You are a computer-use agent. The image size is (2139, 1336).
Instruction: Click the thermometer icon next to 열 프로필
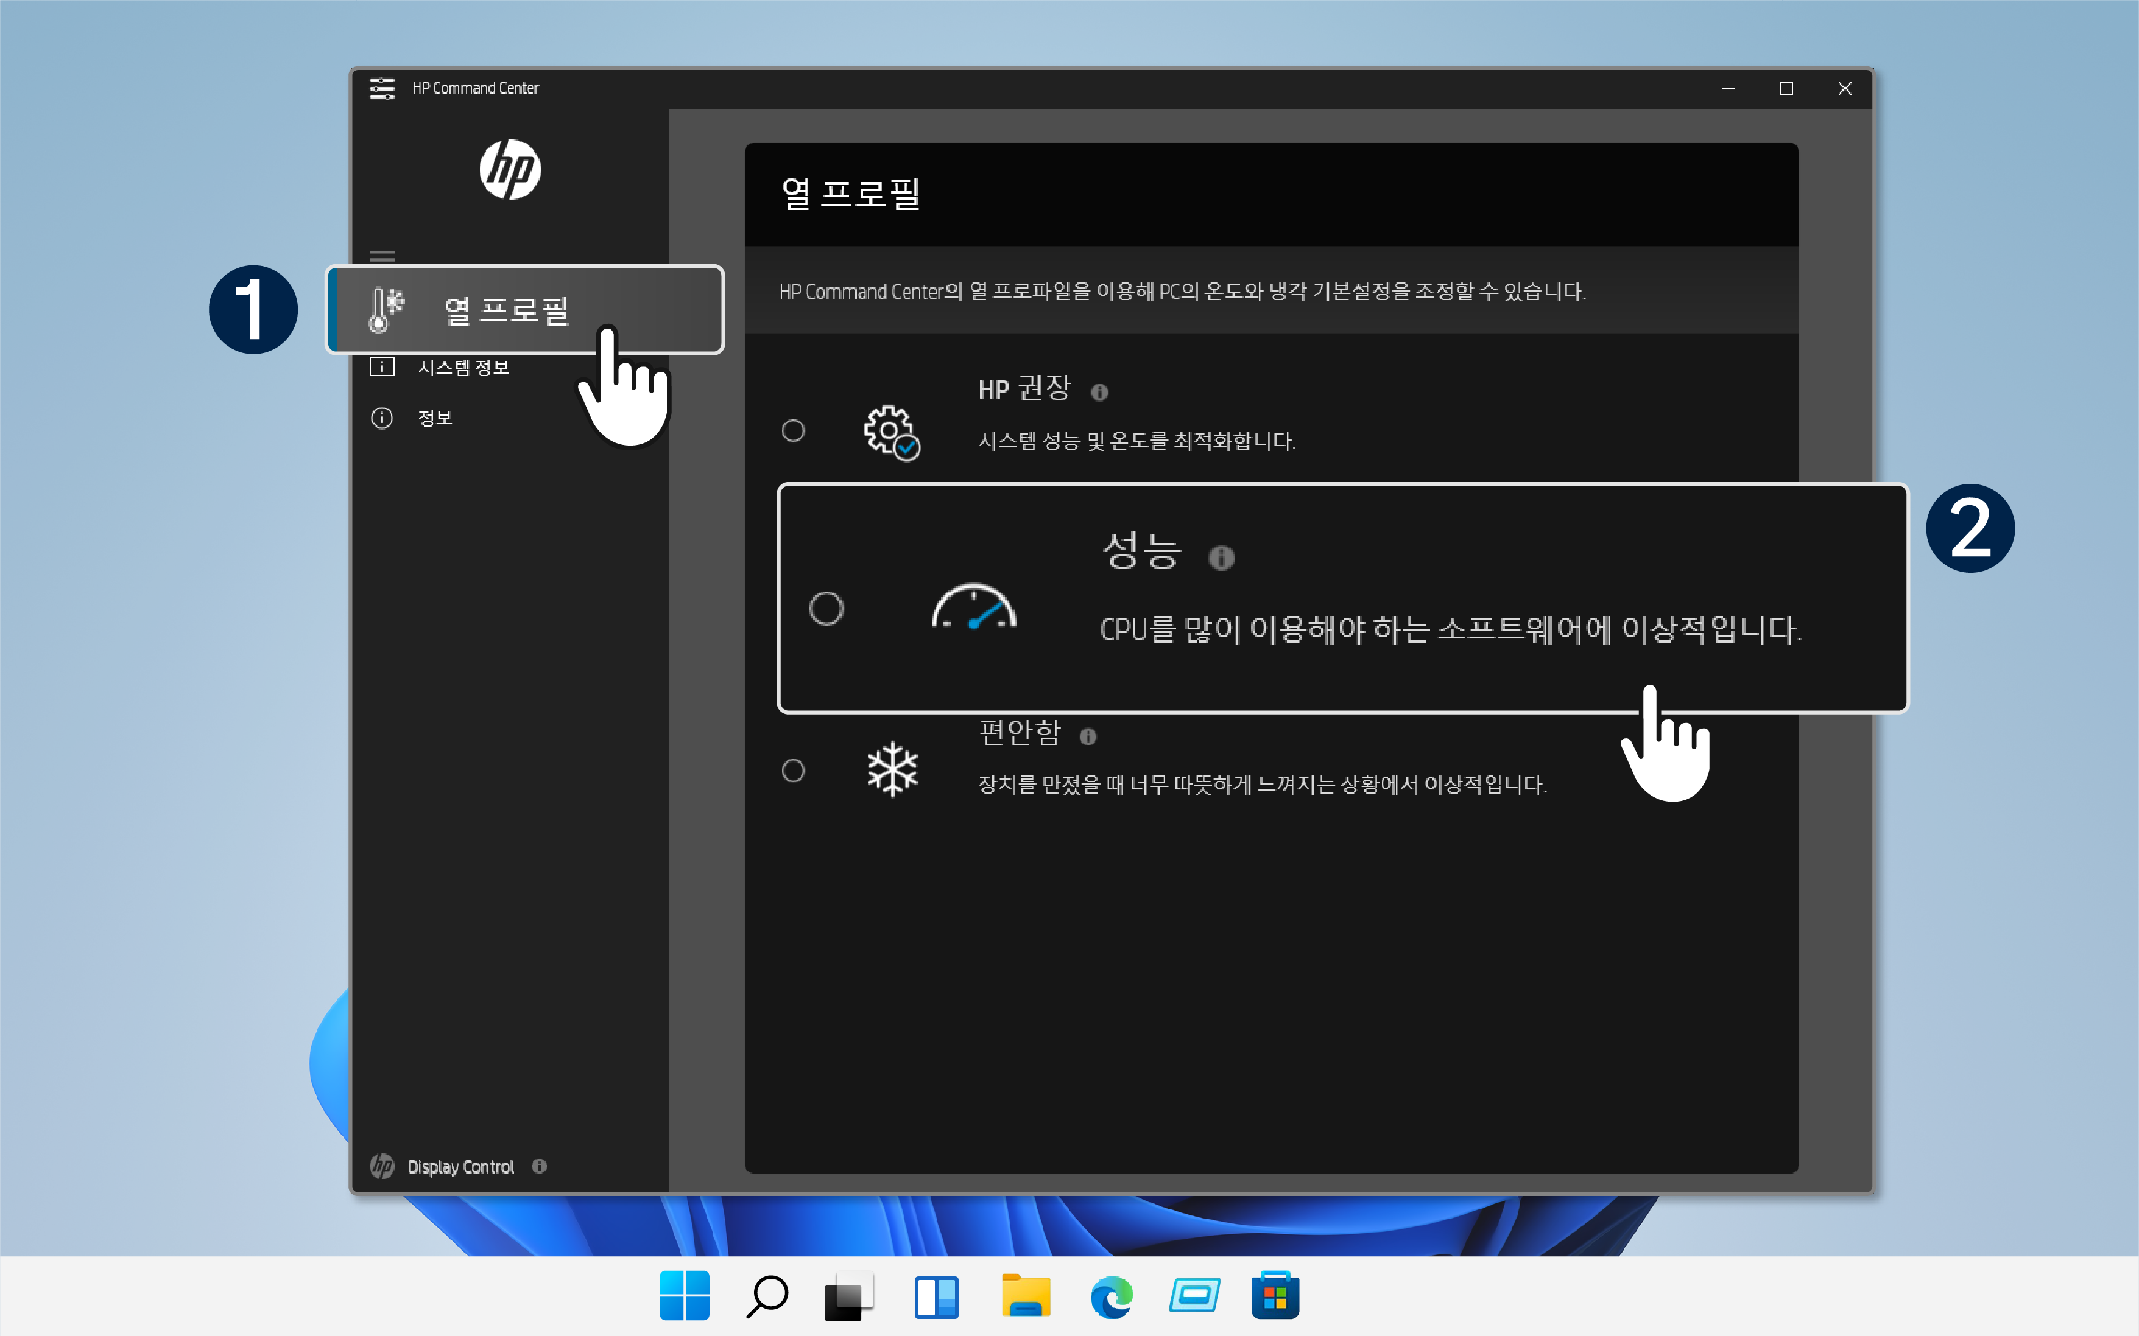[384, 309]
